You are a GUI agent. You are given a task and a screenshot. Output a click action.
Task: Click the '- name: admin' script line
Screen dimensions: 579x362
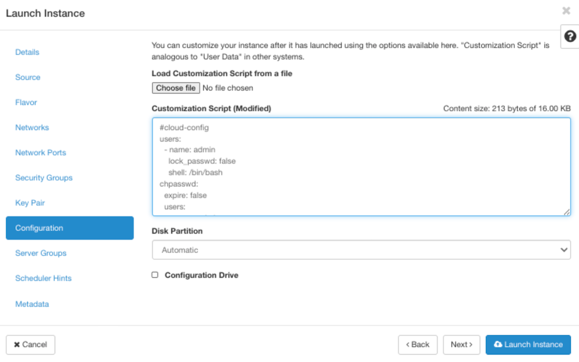point(190,149)
